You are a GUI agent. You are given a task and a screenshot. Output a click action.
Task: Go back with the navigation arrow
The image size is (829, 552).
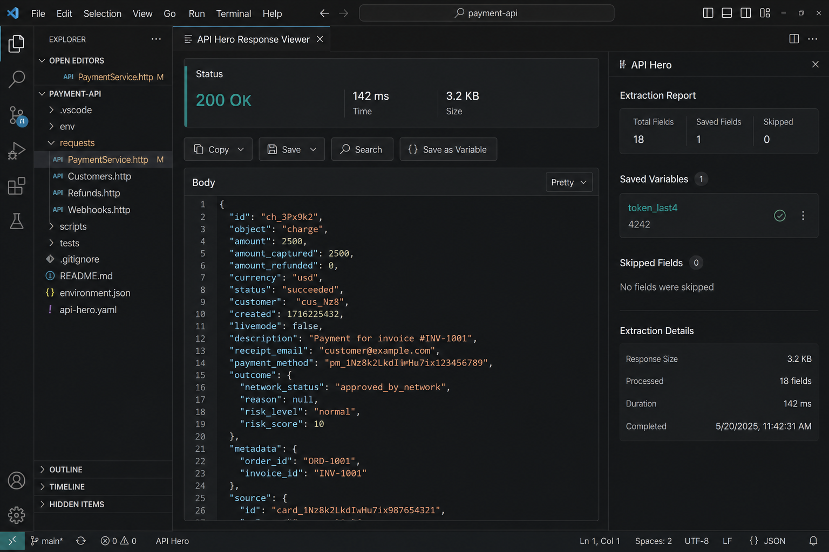[x=324, y=13]
